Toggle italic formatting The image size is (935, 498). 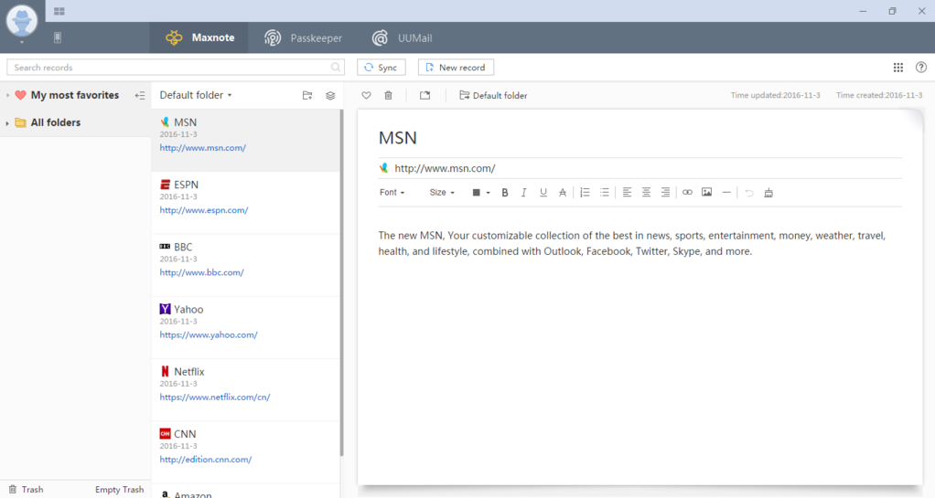coord(523,193)
